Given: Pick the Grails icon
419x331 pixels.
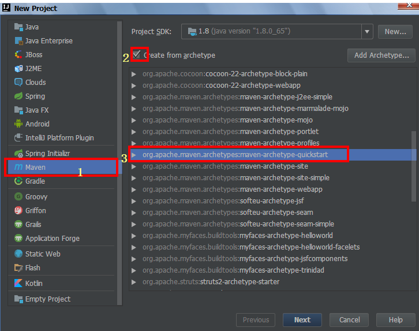Looking at the screenshot, I should point(18,224).
